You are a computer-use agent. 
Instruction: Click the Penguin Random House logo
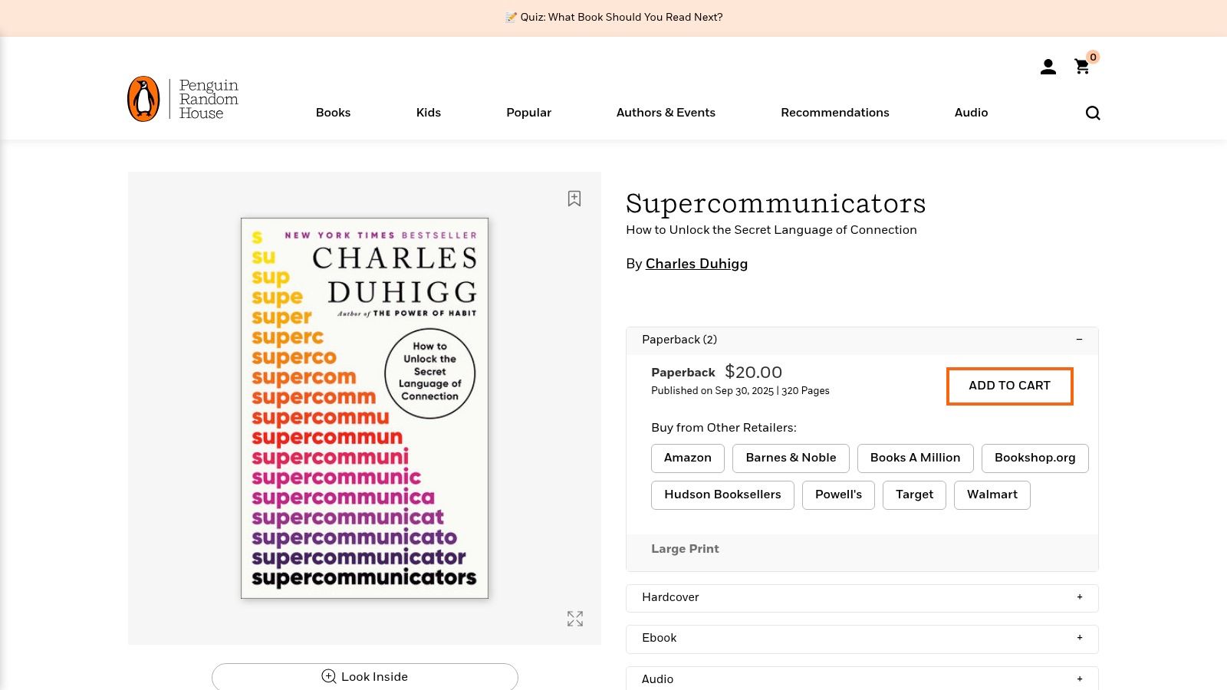(x=183, y=99)
